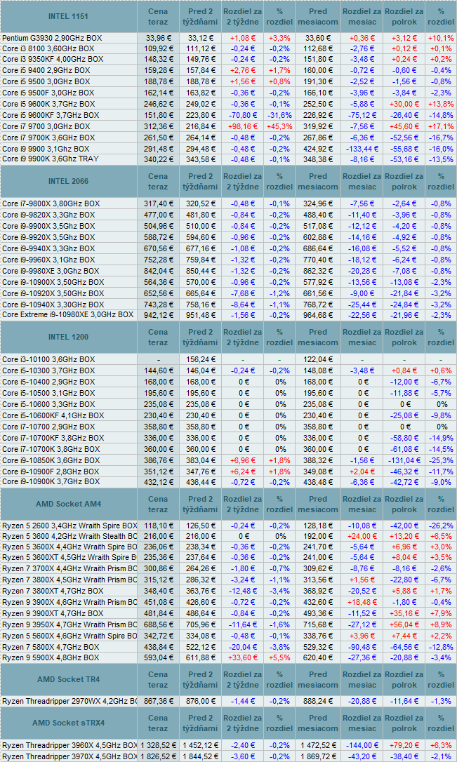Click Core i9-9960X 3,1Ghz BOX
The height and width of the screenshot is (762, 457).
click(x=48, y=260)
